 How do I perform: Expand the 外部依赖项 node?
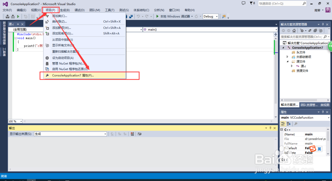click(x=287, y=57)
